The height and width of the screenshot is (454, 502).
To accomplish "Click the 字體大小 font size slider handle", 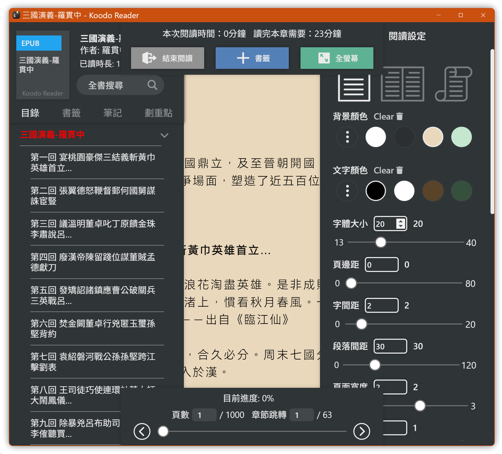I will [381, 242].
